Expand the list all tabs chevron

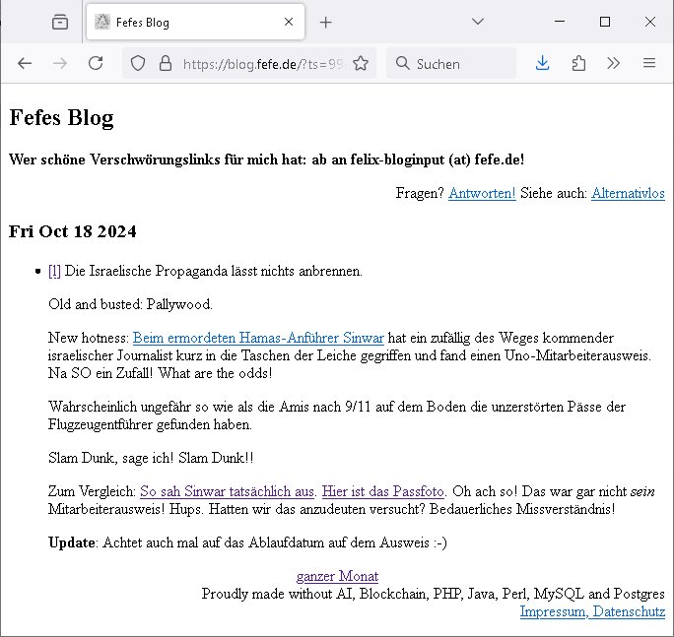477,22
